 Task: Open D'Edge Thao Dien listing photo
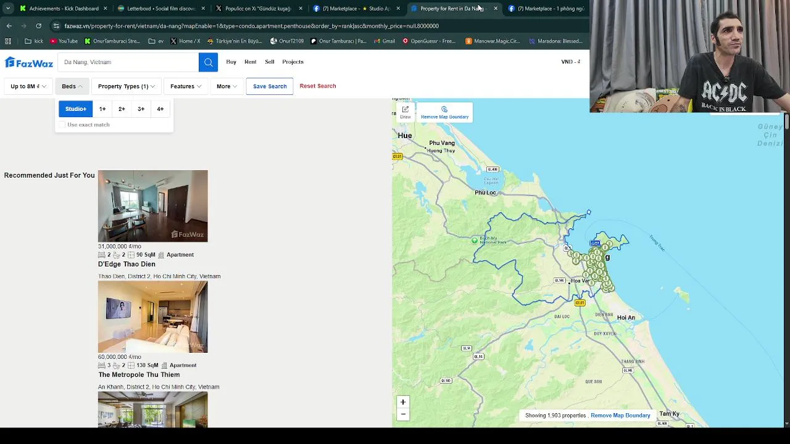click(153, 206)
